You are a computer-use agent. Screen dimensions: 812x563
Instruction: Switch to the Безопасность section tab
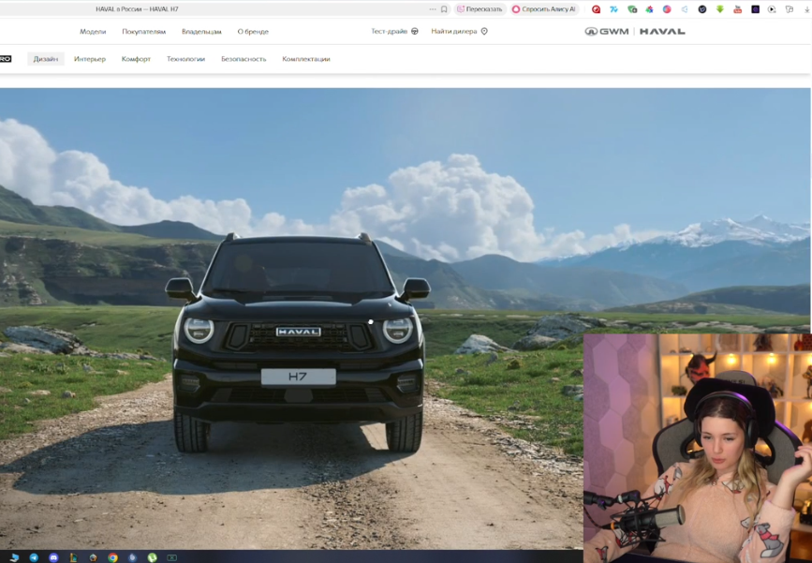click(x=244, y=59)
